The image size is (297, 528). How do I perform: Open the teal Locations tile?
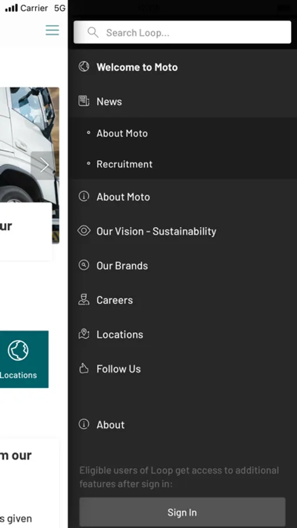tap(23, 359)
